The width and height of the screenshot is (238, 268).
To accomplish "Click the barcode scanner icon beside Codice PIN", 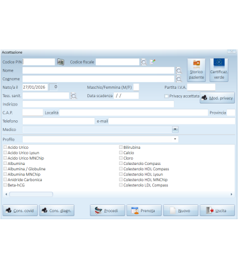I will 61,62.
